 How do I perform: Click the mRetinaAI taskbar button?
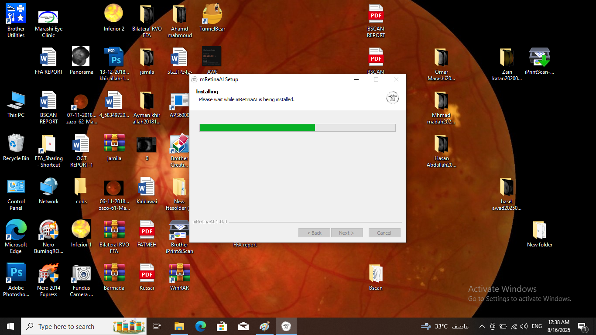pos(286,326)
